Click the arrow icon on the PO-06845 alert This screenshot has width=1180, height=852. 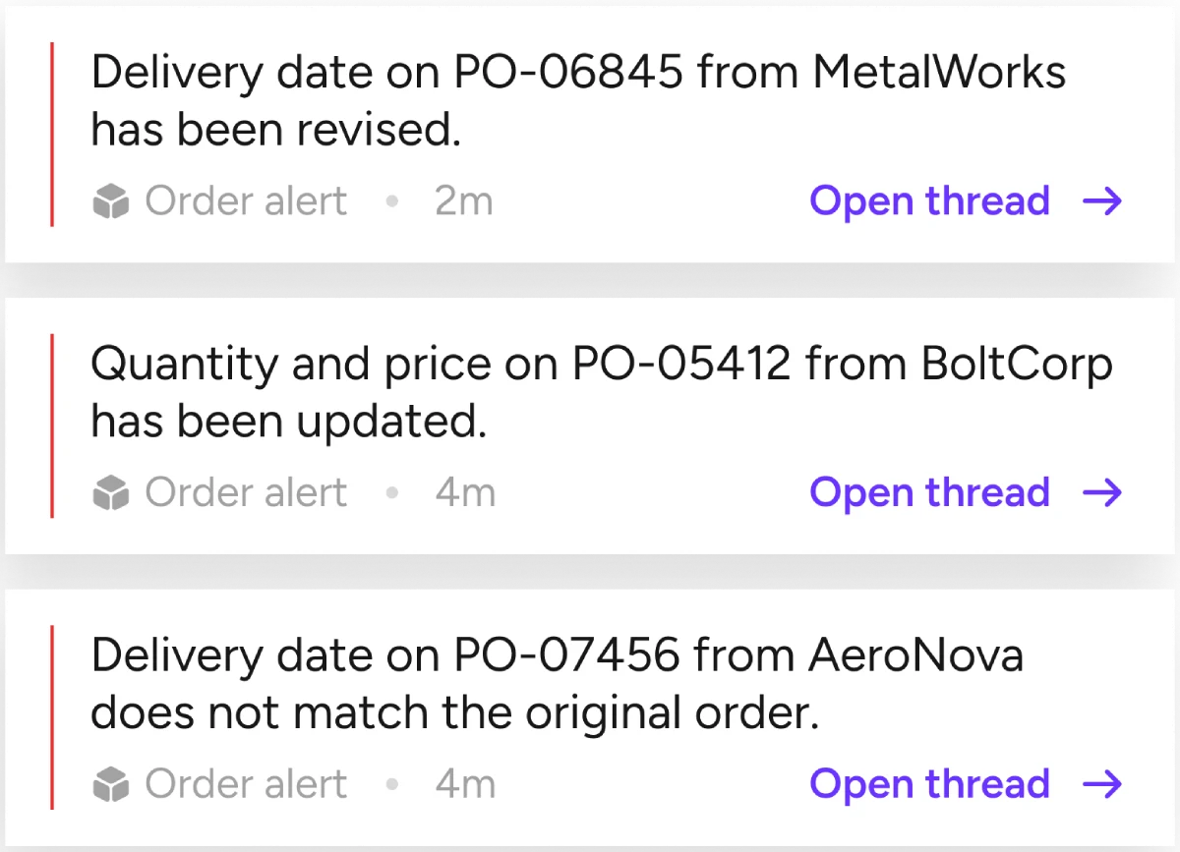pos(1102,202)
